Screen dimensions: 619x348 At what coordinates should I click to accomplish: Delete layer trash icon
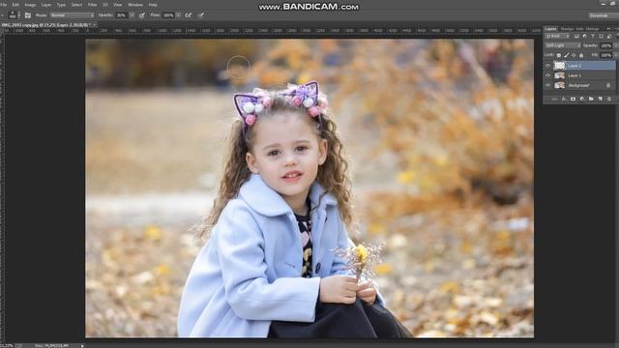(x=609, y=99)
